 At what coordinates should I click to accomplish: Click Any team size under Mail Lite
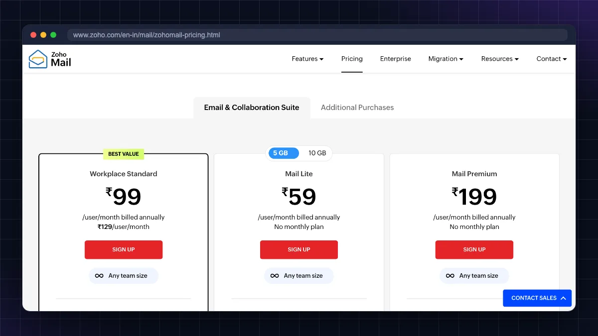pyautogui.click(x=299, y=276)
